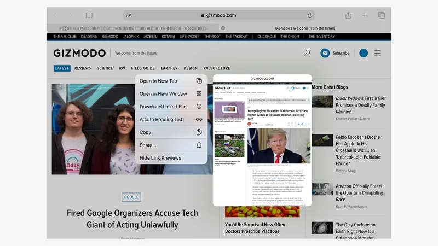Visit THE ROOT in network bar
This screenshot has width=438, height=246.
click(x=212, y=37)
